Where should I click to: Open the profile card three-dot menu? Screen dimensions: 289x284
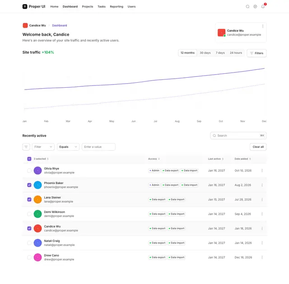click(263, 26)
